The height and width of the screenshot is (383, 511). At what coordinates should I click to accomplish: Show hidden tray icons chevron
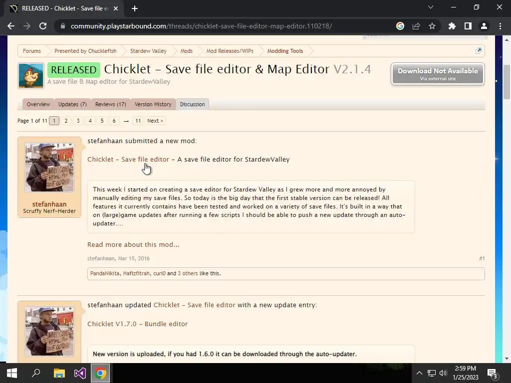pos(419,373)
